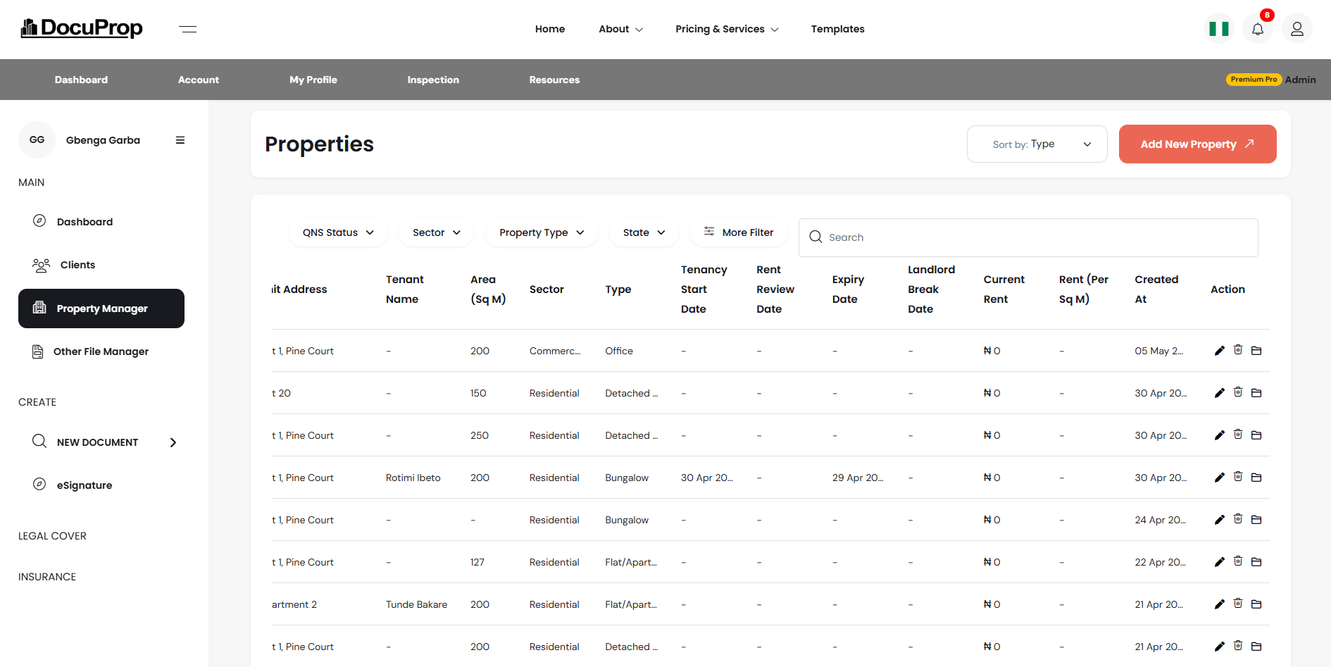
Task: Open folder for property with area 250
Action: (1256, 435)
